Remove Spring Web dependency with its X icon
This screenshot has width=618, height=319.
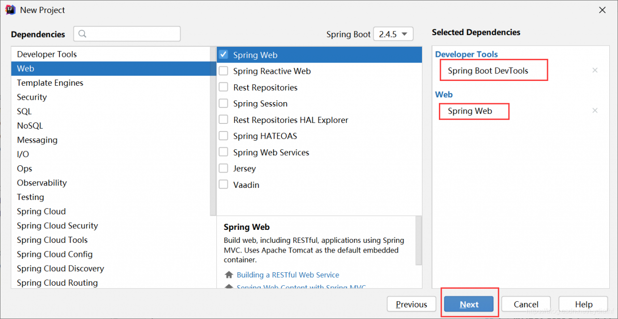pyautogui.click(x=595, y=111)
